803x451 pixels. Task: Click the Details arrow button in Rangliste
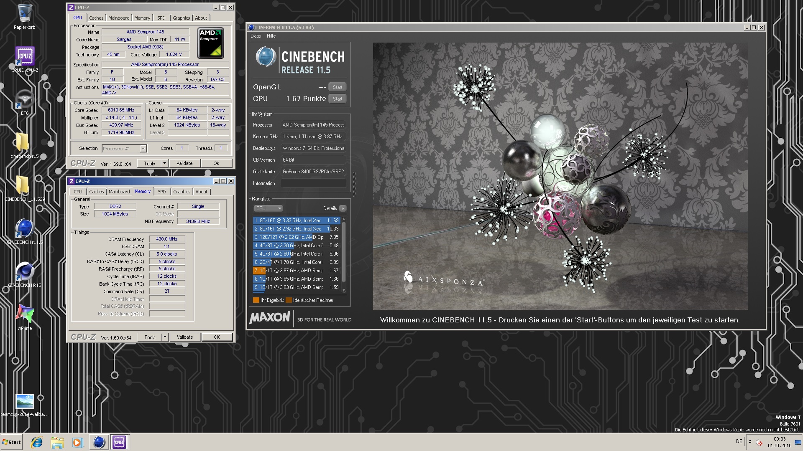343,208
